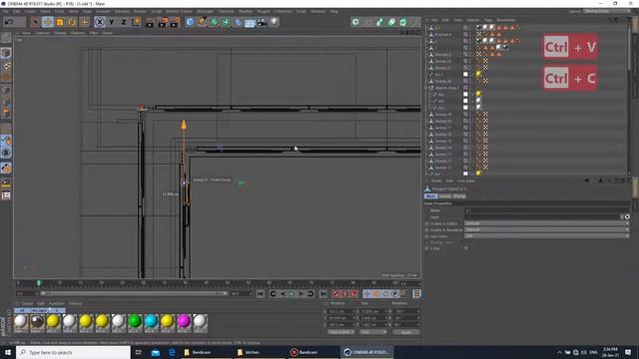Open Use Color dropdown
Screen dimensions: 639x359
pyautogui.click(x=546, y=236)
